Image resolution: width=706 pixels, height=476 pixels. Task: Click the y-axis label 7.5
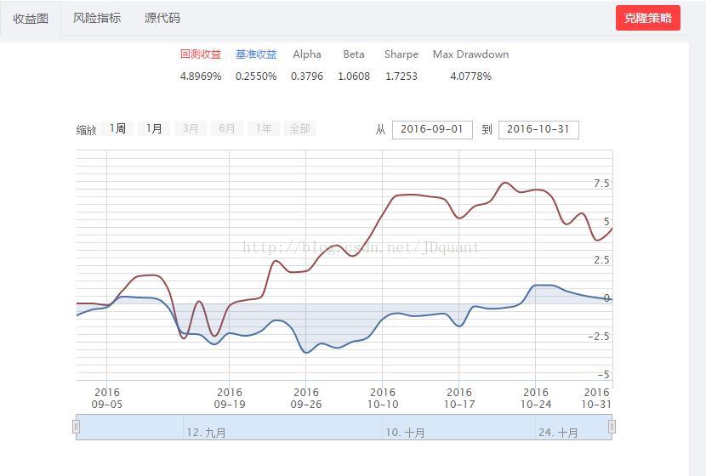coord(601,183)
